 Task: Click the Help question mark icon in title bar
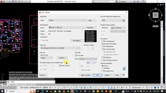click(143, 2)
